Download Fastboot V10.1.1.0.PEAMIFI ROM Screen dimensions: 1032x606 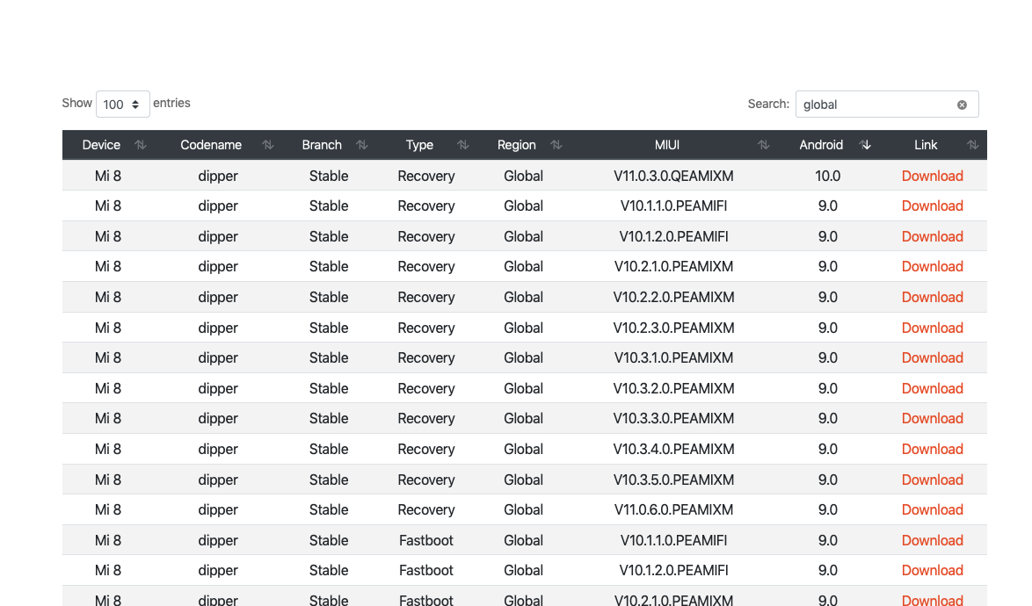click(932, 540)
